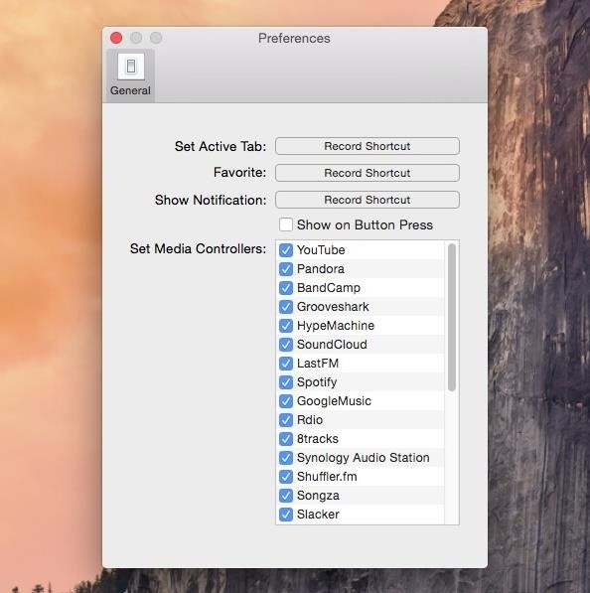Toggle the Grooveshark checkbox
The image size is (590, 593).
click(x=286, y=307)
